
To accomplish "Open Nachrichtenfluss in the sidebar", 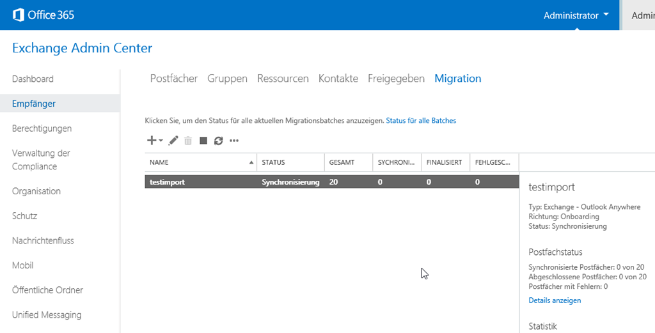I will tap(43, 240).
